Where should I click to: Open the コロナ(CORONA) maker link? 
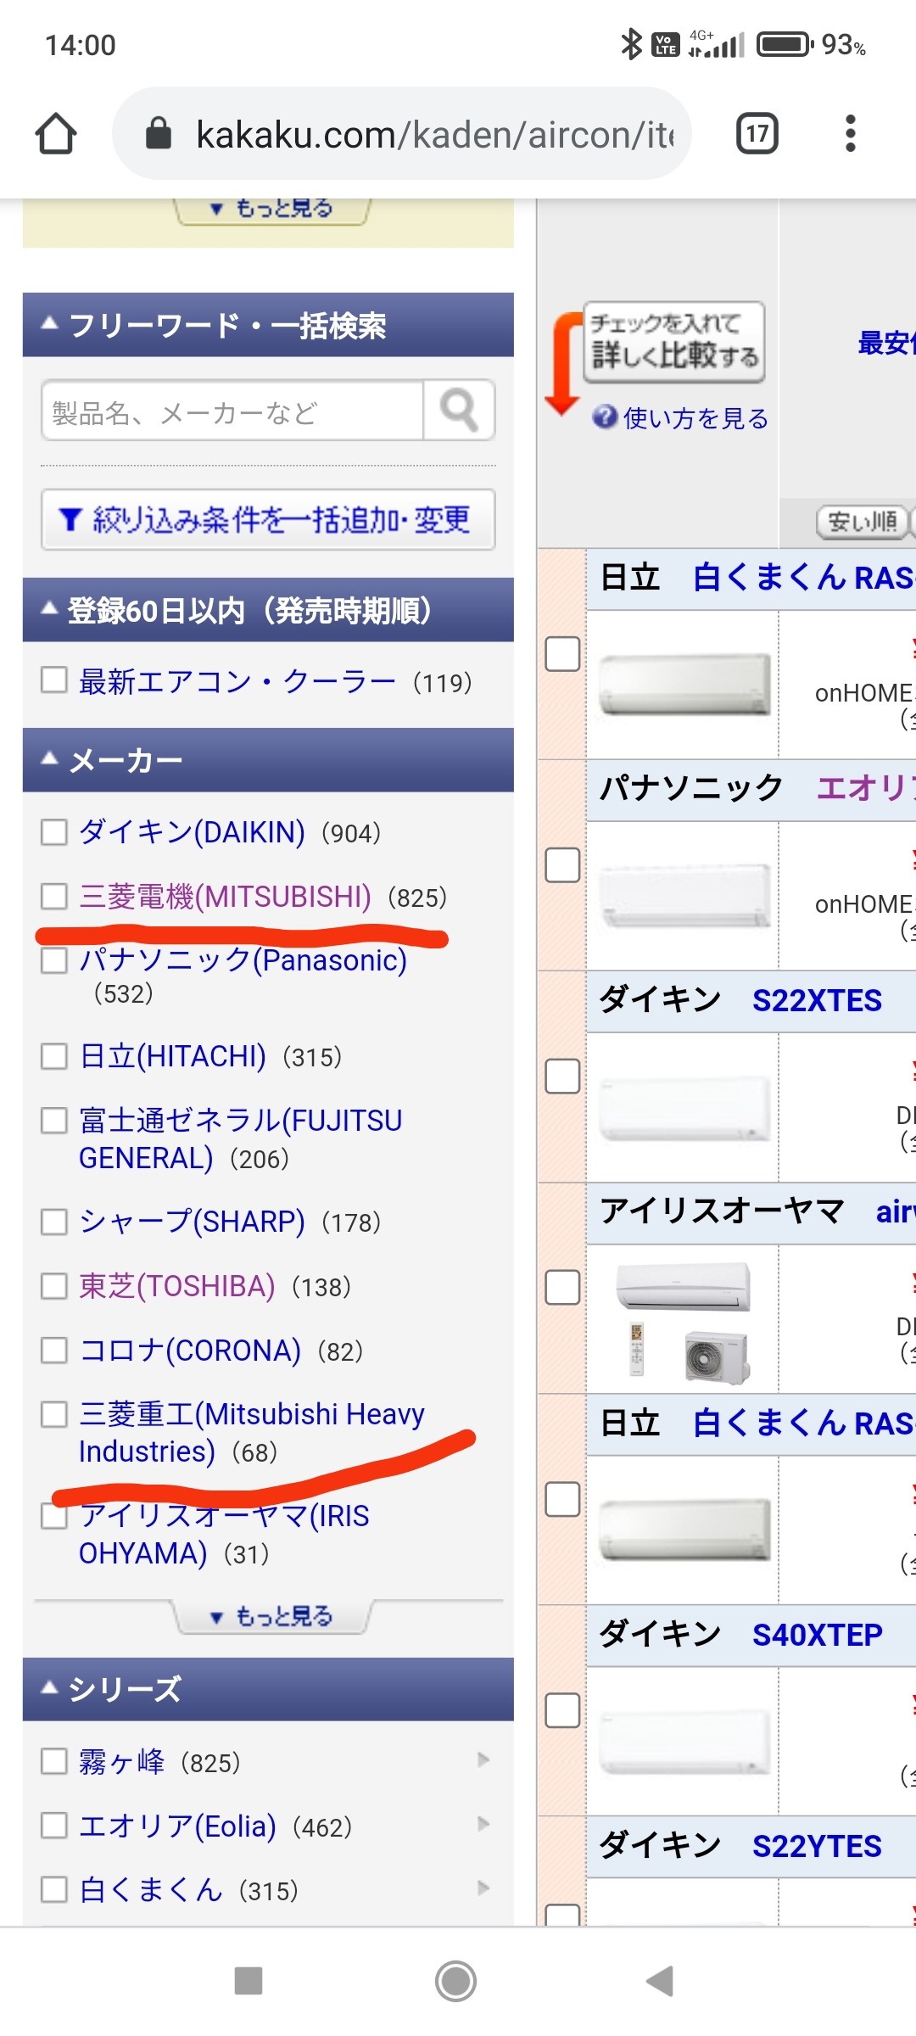190,1351
